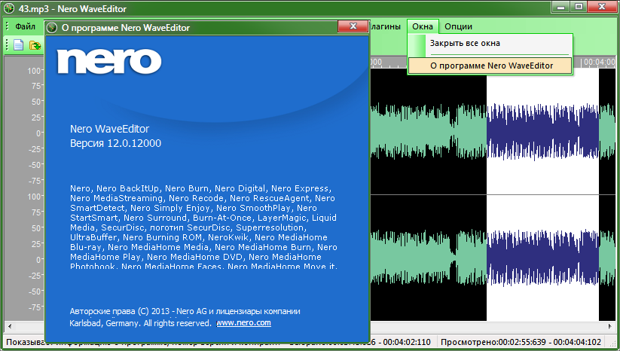Click the Open file folder icon
620x351 pixels.
click(35, 45)
